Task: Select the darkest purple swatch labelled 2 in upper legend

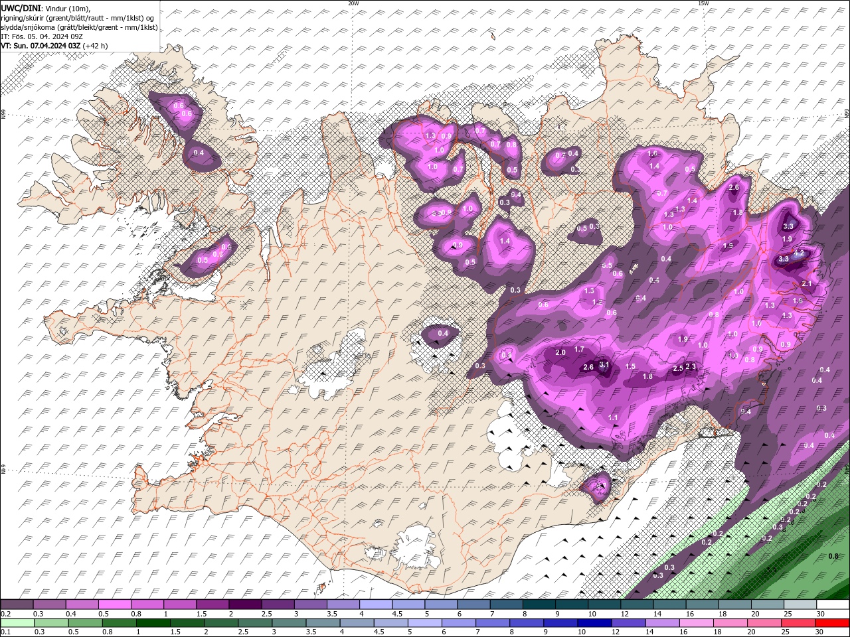Action: 245,604
